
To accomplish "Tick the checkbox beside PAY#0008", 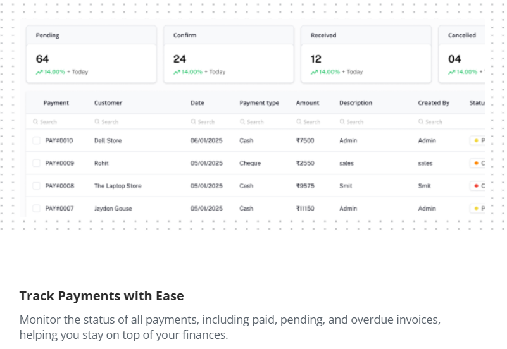I will click(36, 186).
